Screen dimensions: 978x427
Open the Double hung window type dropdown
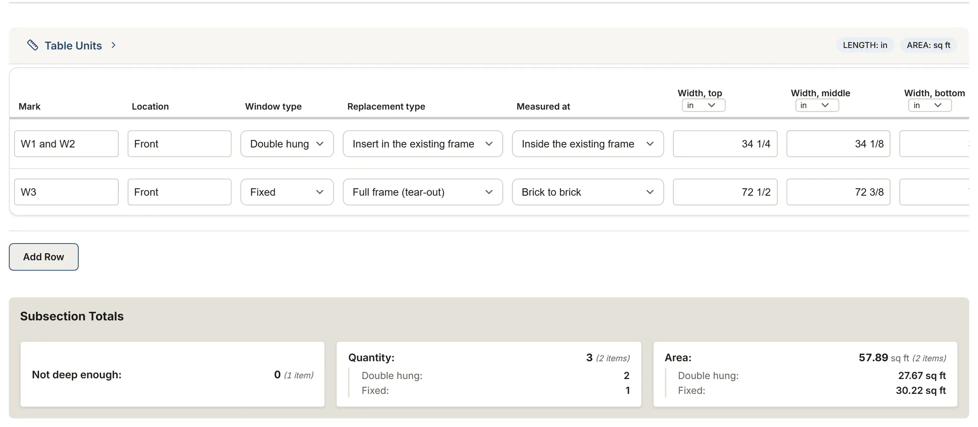(x=287, y=144)
